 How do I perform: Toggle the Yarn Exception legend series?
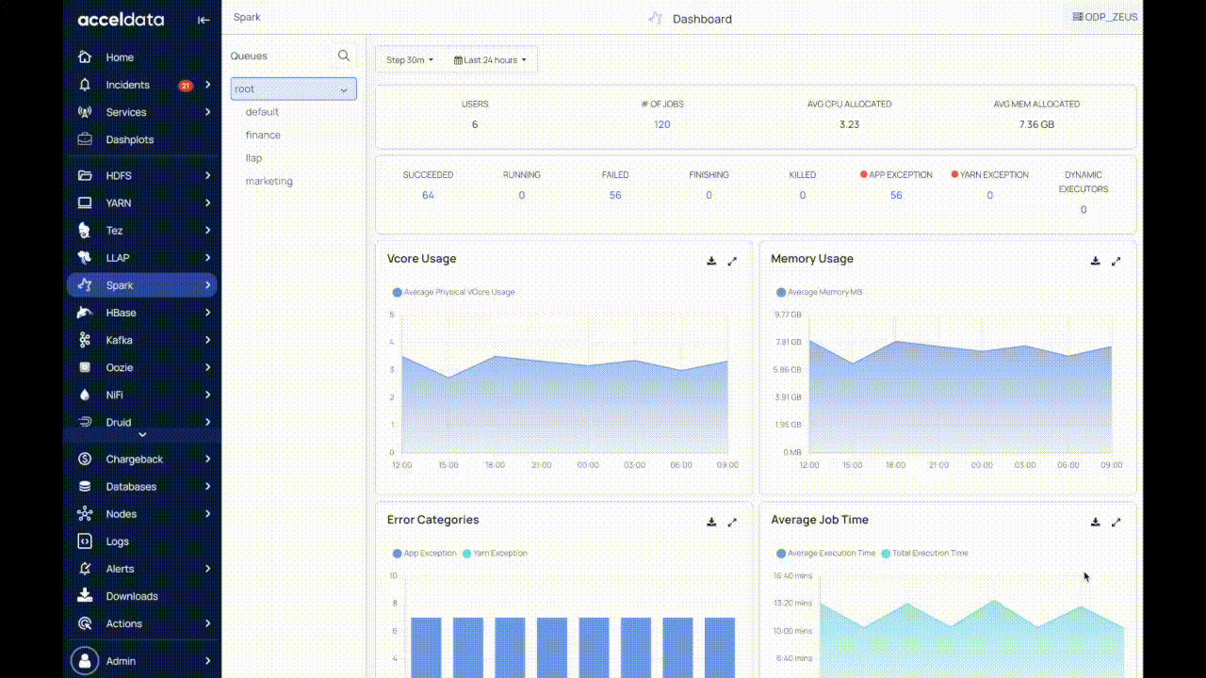(495, 553)
